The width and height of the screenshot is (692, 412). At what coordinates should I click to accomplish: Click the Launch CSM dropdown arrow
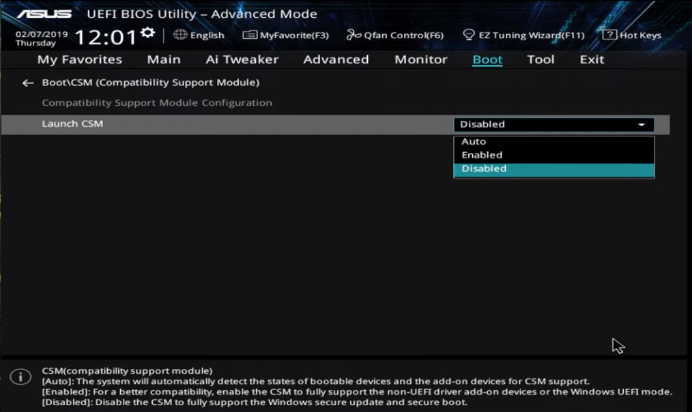coord(641,125)
